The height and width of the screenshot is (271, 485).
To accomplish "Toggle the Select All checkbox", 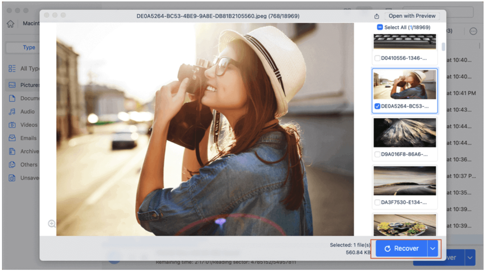I will (380, 27).
